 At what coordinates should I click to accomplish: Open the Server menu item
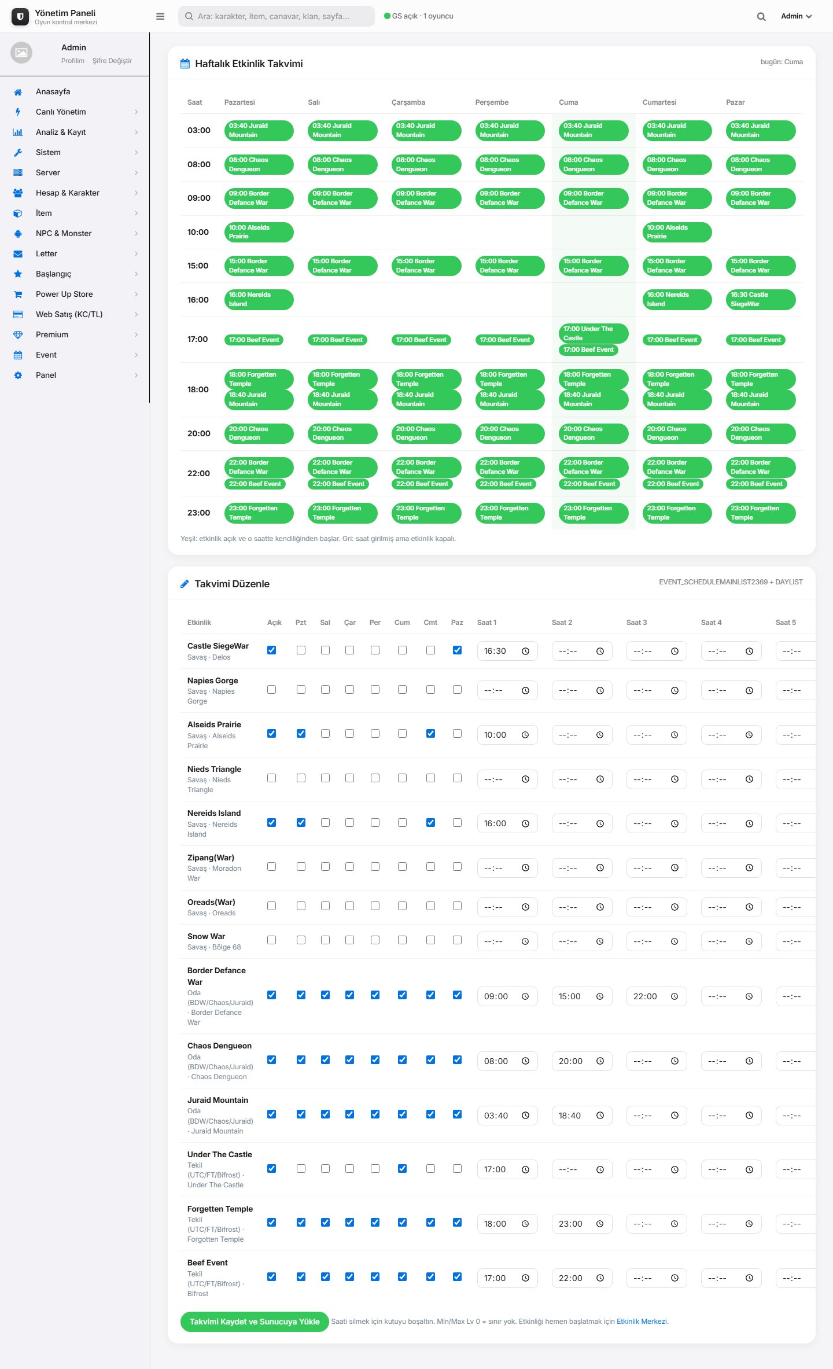[75, 173]
